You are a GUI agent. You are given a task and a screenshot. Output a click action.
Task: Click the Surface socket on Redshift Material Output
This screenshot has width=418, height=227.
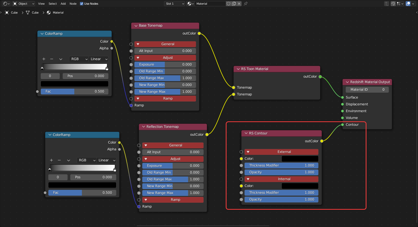pos(342,98)
